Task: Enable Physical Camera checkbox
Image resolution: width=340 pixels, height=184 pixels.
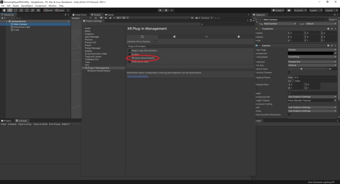Action: coord(289,72)
